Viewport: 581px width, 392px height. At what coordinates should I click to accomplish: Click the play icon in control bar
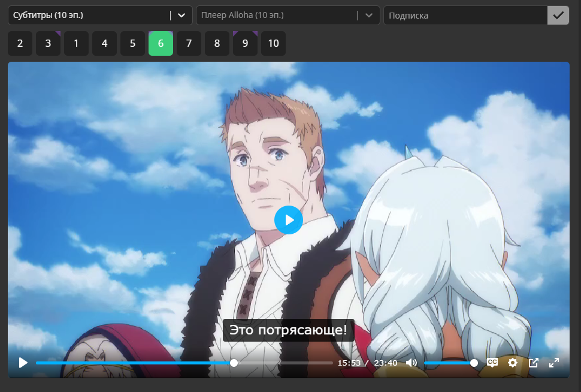[x=23, y=363]
